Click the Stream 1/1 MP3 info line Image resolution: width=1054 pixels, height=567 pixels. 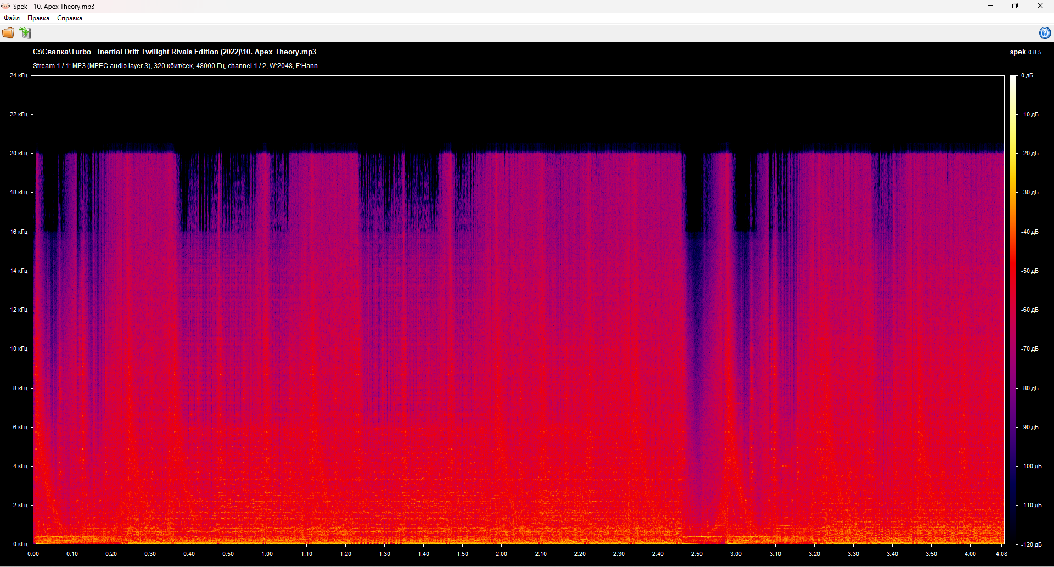175,66
